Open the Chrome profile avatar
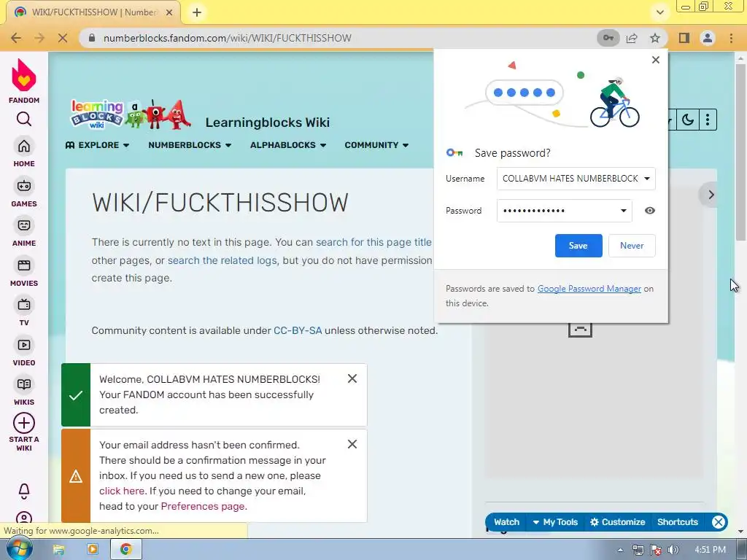 [x=708, y=38]
